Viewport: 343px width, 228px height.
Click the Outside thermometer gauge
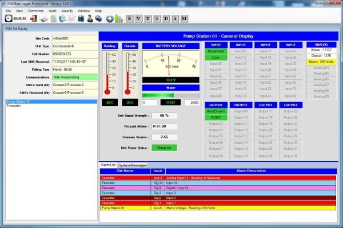(130, 74)
